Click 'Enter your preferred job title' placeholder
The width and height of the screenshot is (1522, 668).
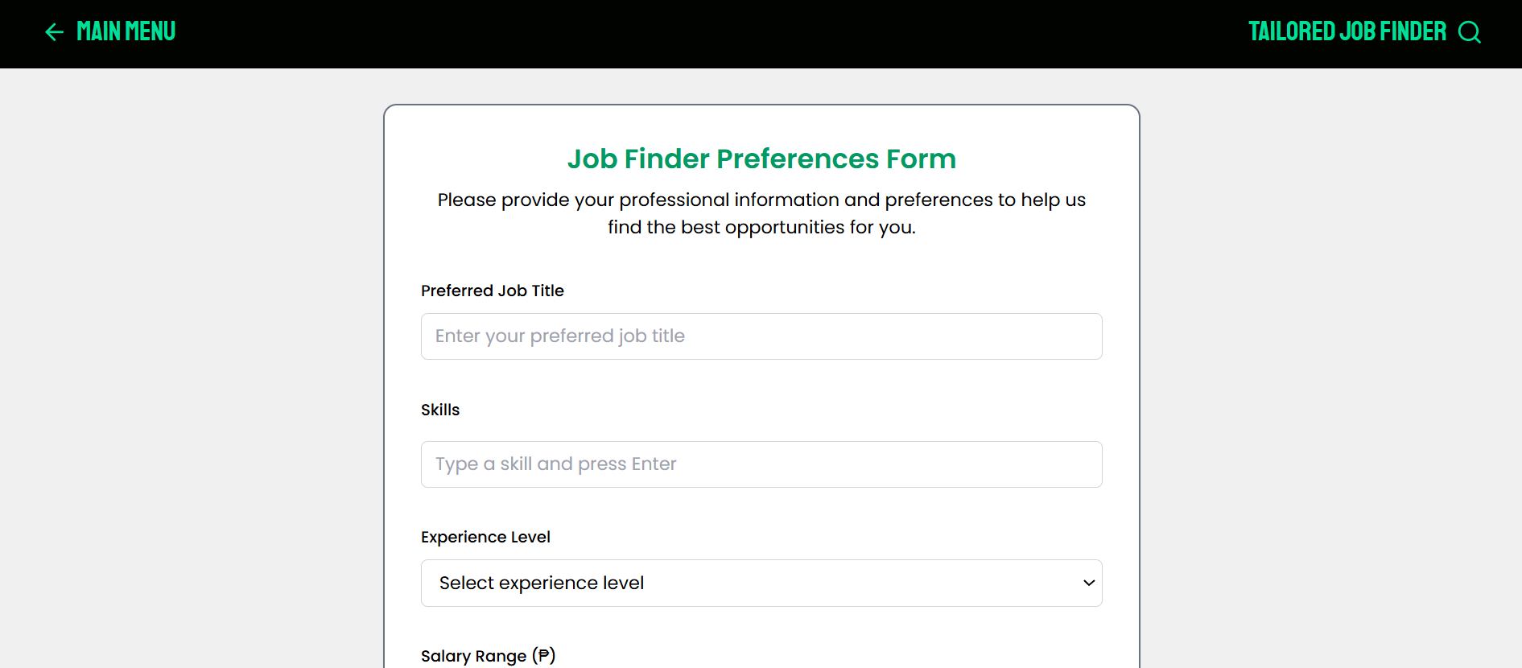click(x=559, y=336)
